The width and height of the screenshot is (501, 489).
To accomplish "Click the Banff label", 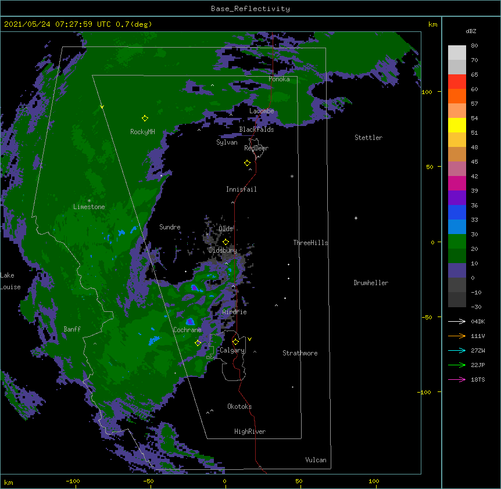I will pos(72,329).
